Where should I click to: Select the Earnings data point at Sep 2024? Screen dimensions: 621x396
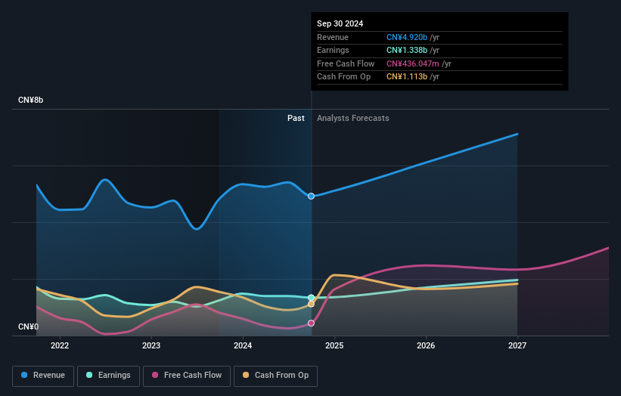coord(312,298)
